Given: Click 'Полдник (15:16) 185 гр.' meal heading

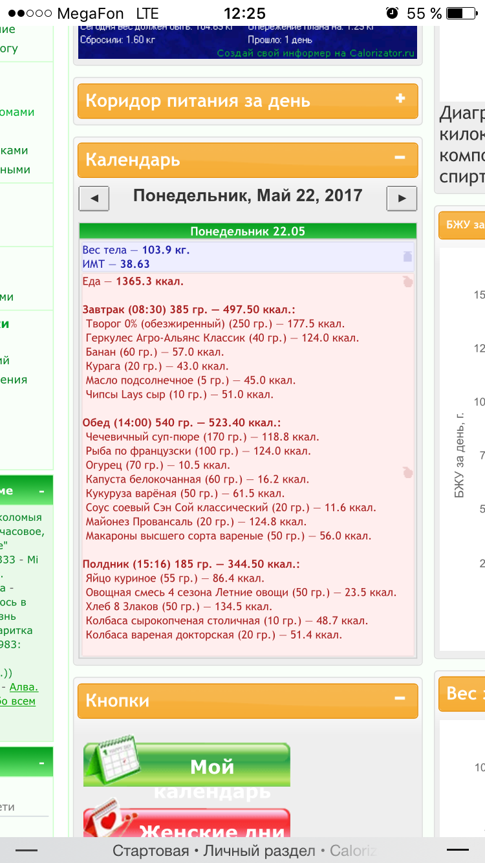Looking at the screenshot, I should [191, 564].
